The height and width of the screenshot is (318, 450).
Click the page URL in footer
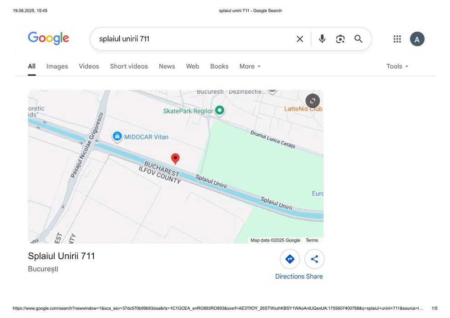pos(218,308)
